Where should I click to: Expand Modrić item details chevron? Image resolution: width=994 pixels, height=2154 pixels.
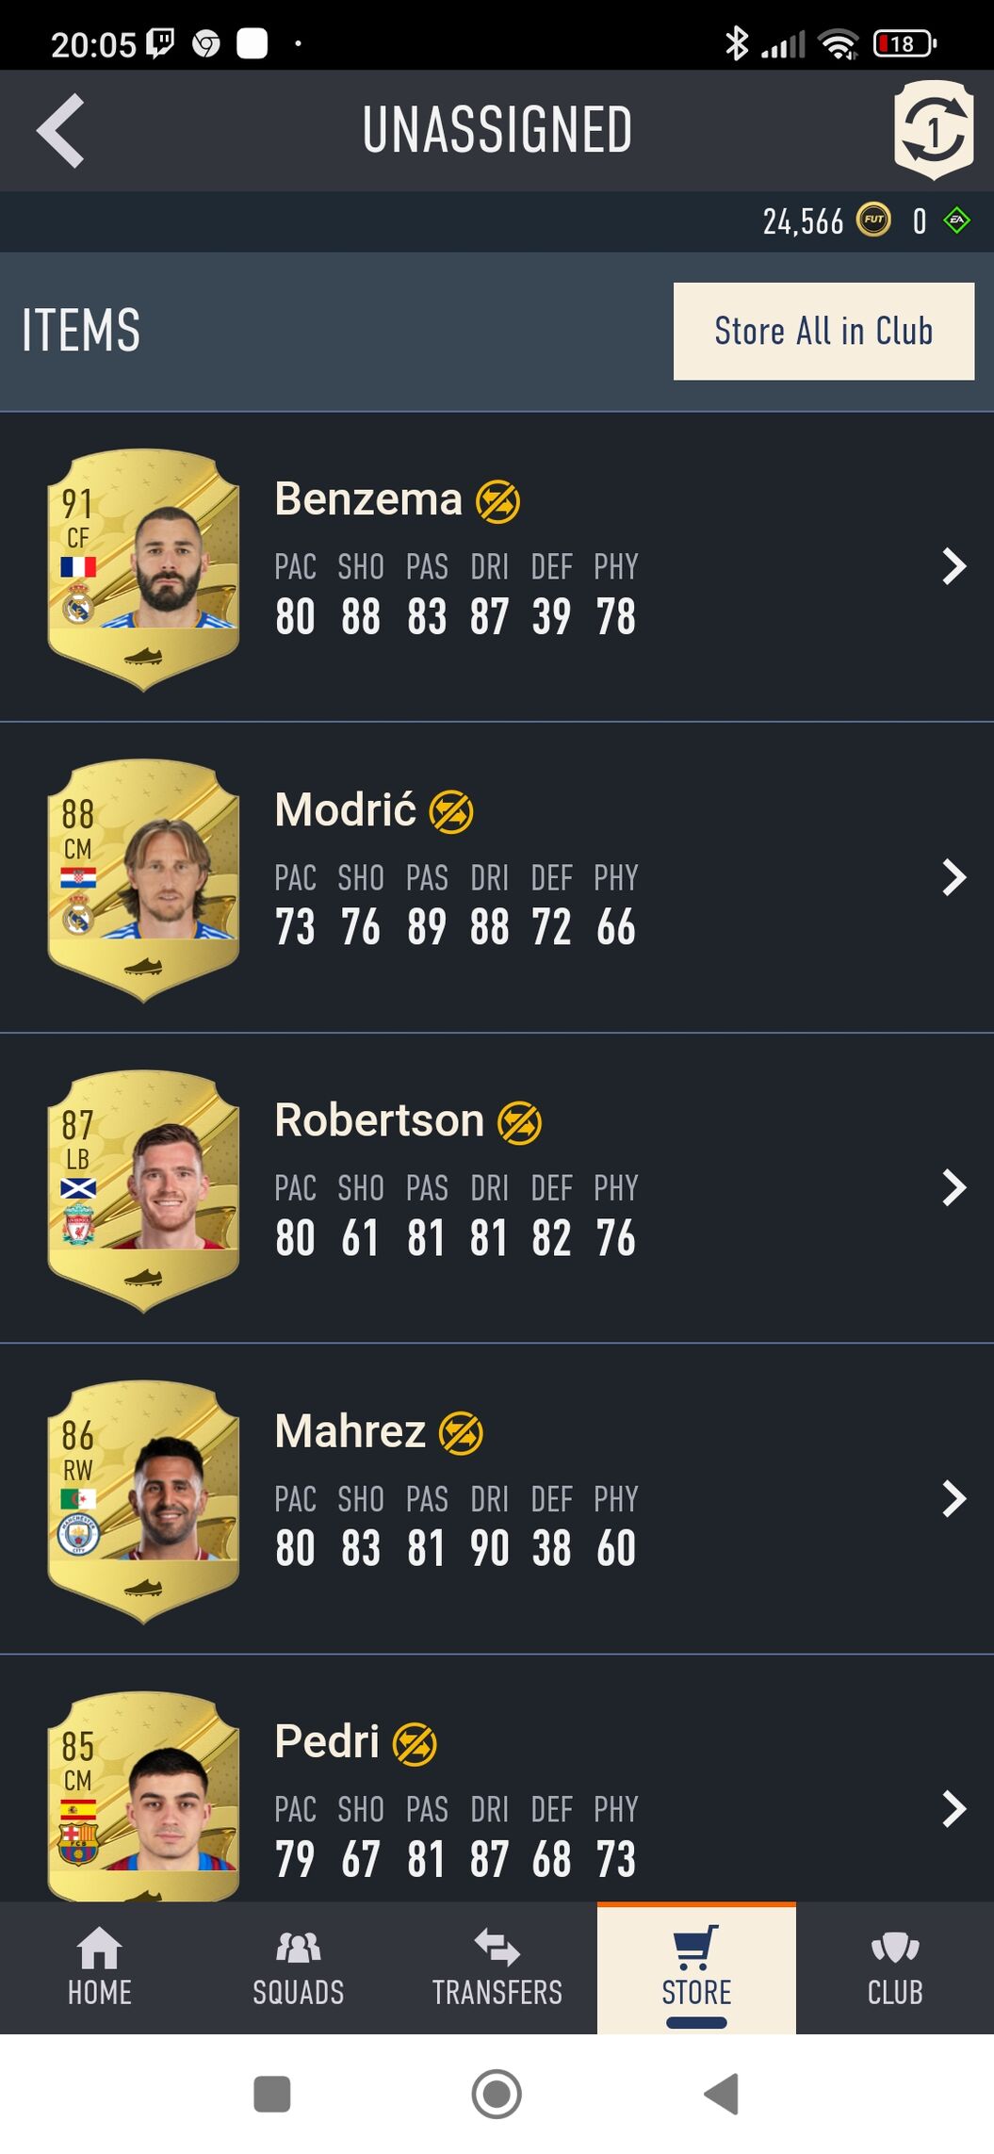(x=954, y=877)
